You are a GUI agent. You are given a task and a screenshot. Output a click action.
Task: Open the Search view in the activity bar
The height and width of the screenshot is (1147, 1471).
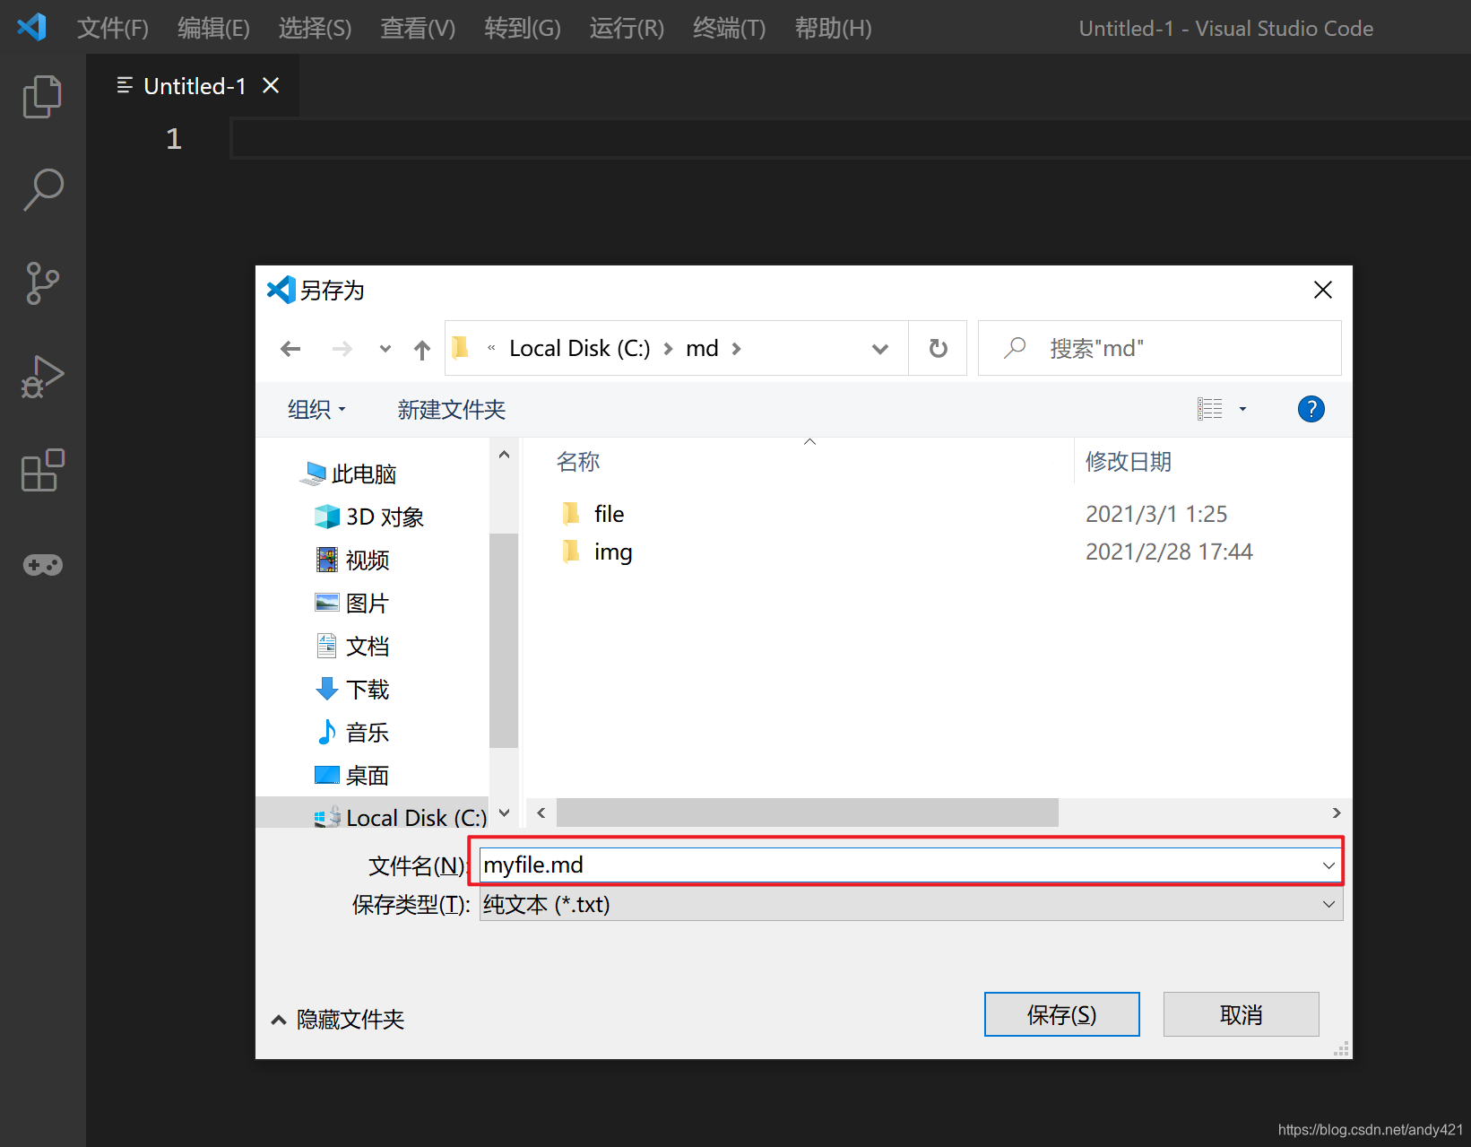(42, 190)
